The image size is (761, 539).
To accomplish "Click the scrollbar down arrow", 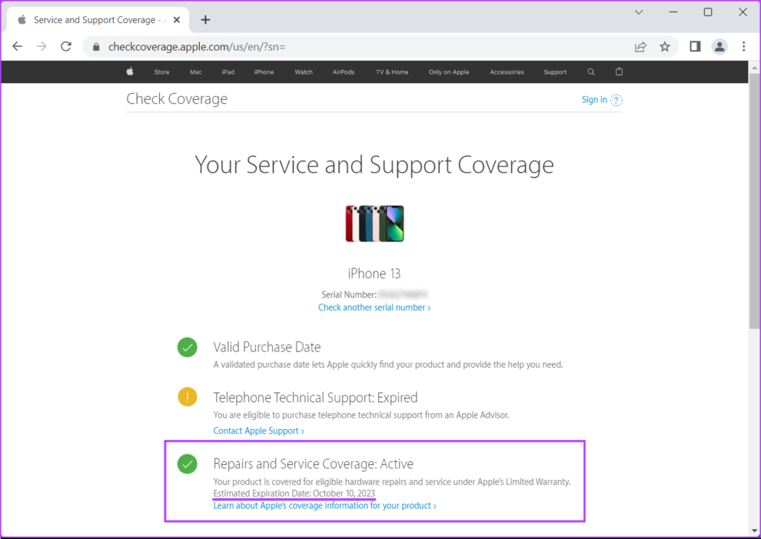I will click(x=754, y=532).
